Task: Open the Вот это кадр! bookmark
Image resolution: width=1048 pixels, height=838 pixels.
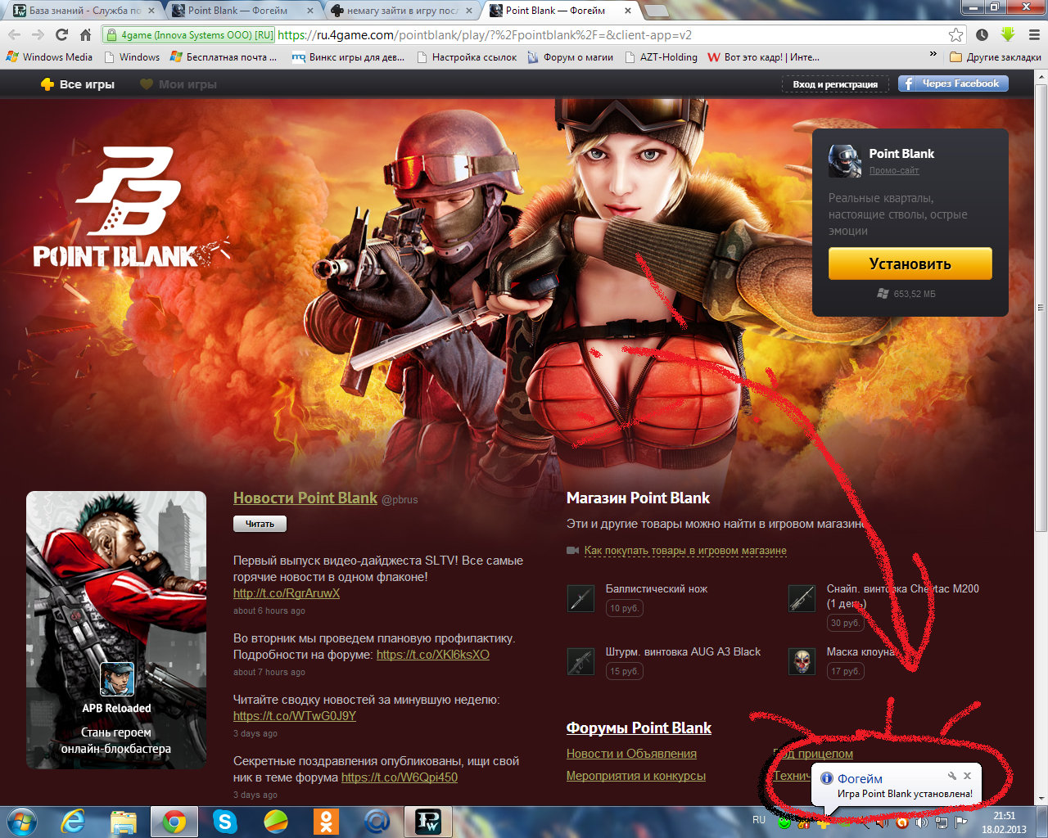Action: (763, 57)
